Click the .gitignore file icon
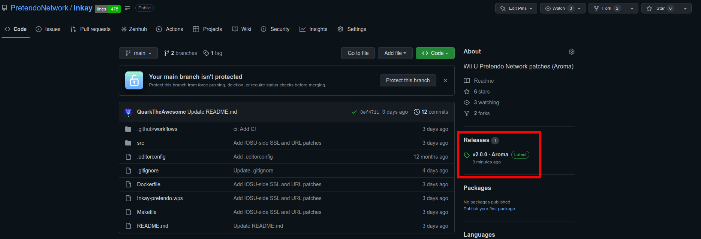 coord(128,171)
